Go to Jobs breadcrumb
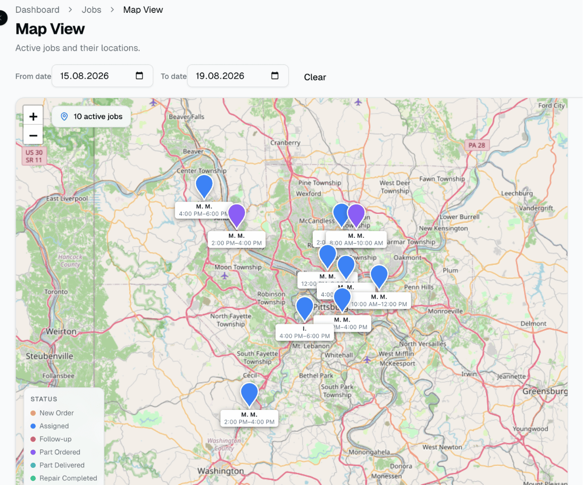 (91, 10)
